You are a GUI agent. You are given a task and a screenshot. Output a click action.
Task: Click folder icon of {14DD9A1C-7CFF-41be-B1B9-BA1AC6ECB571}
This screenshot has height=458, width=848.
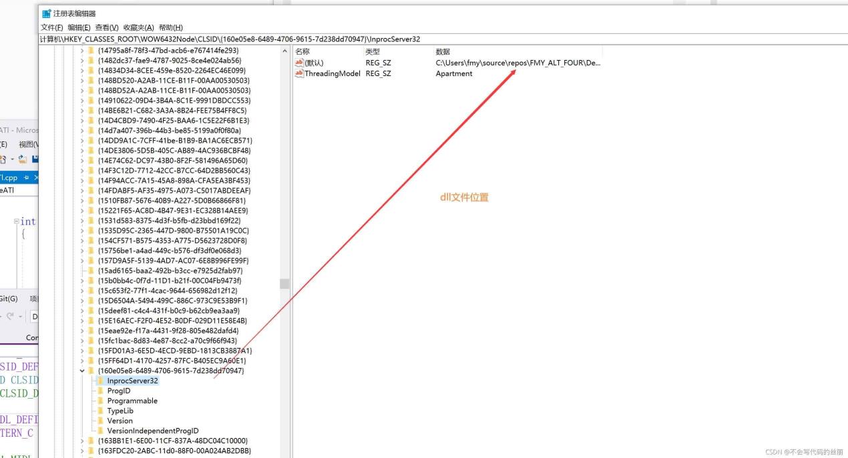[91, 141]
